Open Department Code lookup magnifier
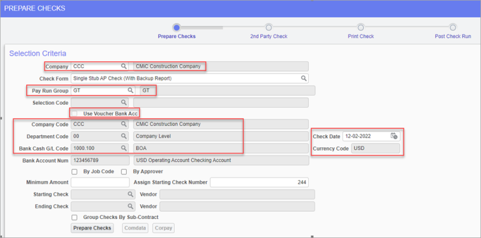481x238 pixels. 123,136
